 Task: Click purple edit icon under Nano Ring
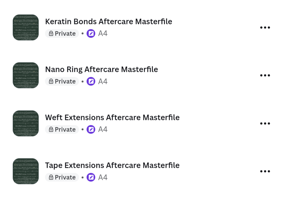coord(91,81)
